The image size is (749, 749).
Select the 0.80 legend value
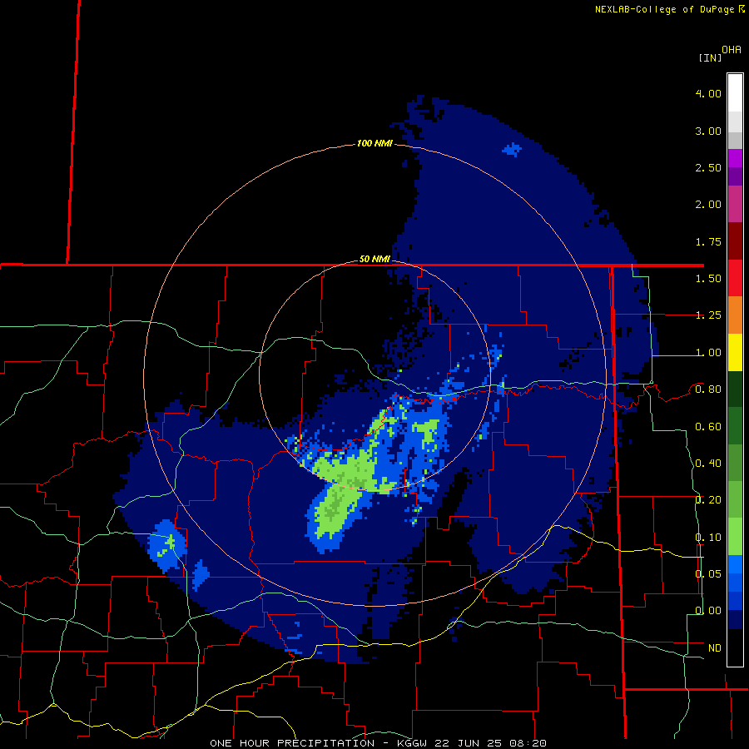(x=708, y=389)
